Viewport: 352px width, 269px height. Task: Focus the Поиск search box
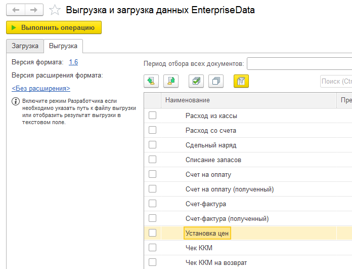click(336, 81)
